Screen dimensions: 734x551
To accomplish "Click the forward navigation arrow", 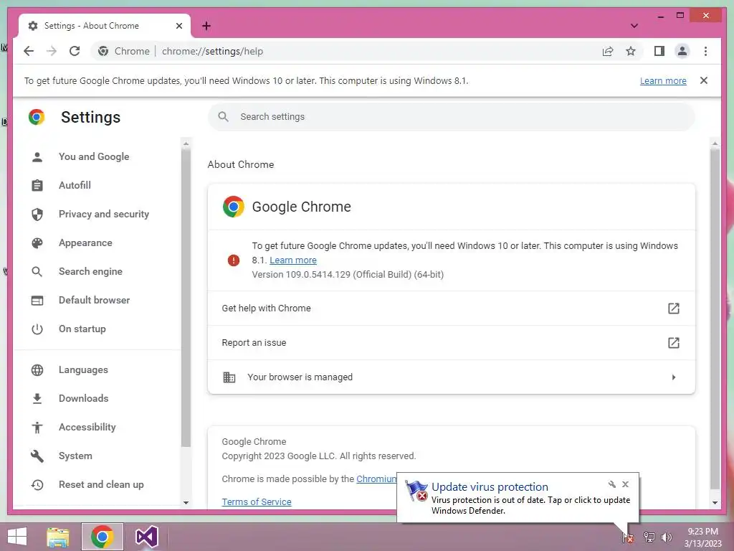I will (x=52, y=51).
